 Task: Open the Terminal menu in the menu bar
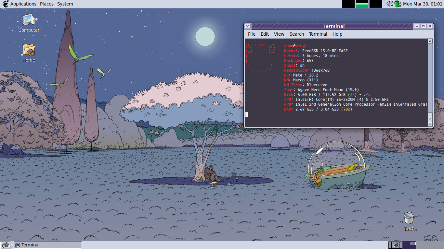point(318,34)
